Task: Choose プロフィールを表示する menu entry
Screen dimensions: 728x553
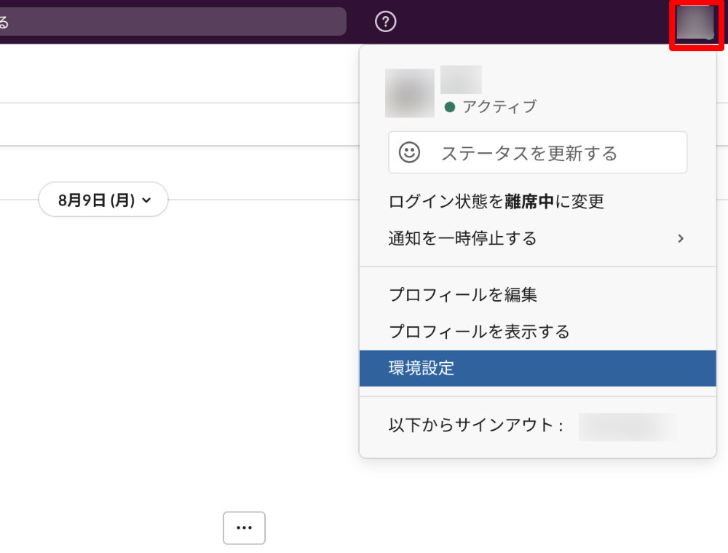Action: (x=478, y=332)
